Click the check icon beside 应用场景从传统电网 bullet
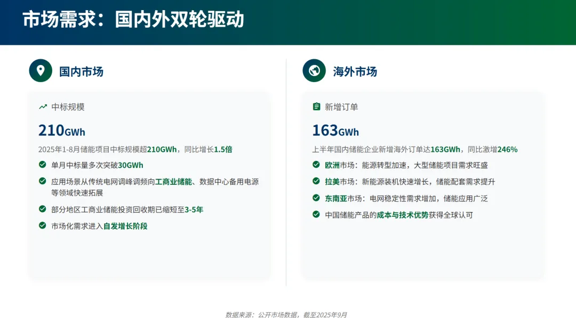576x318 pixels. click(x=43, y=182)
